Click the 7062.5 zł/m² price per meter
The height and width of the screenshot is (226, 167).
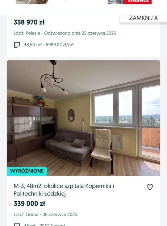tap(52, 225)
